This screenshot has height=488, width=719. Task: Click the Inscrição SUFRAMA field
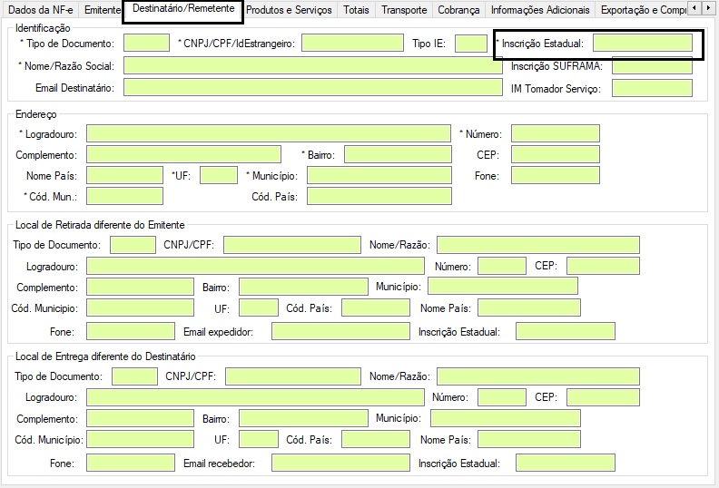click(x=652, y=65)
